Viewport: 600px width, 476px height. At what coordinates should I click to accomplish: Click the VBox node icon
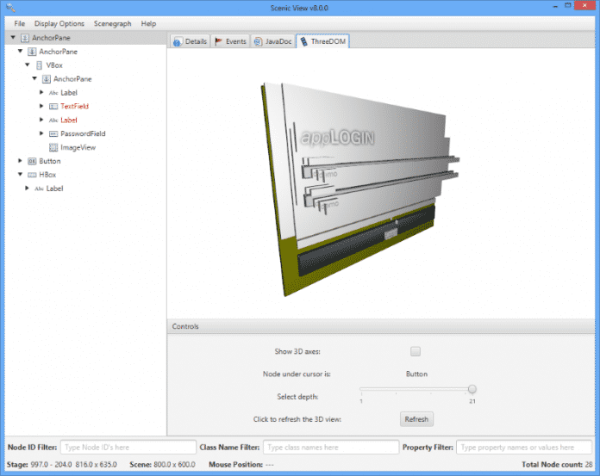coord(39,65)
